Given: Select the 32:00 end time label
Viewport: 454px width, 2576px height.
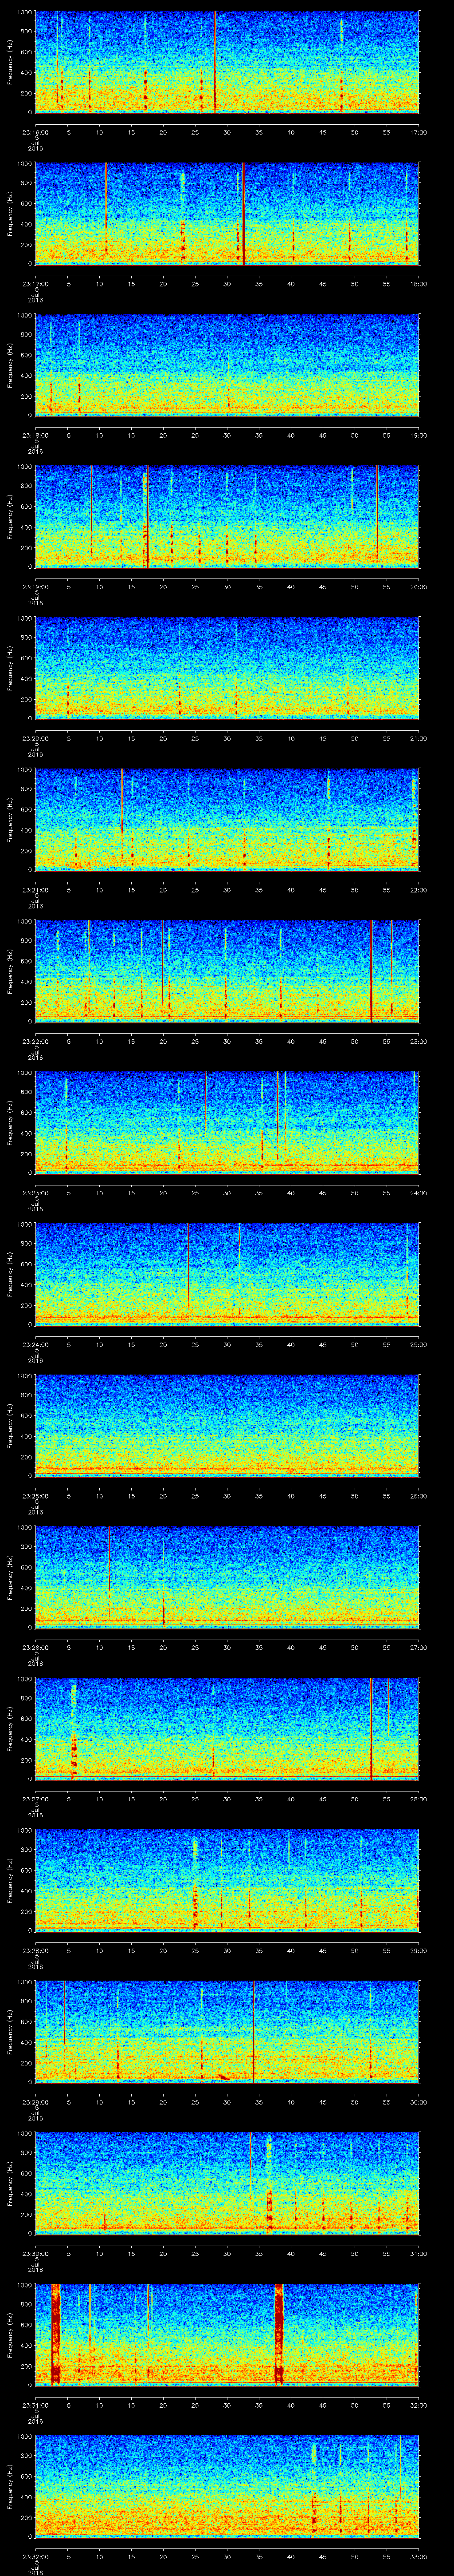Looking at the screenshot, I should [418, 2404].
